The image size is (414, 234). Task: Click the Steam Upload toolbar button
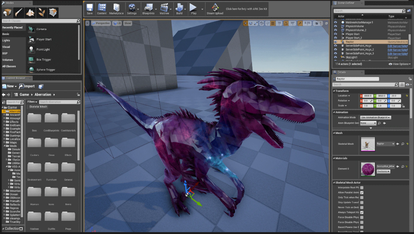pos(215,9)
